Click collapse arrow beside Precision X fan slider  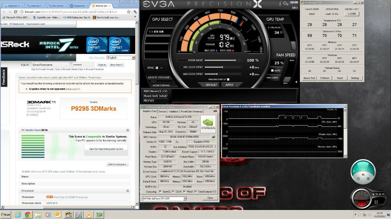coord(296,82)
